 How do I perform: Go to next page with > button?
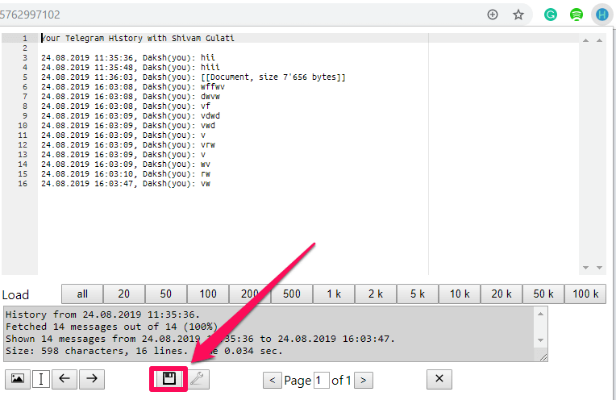364,381
